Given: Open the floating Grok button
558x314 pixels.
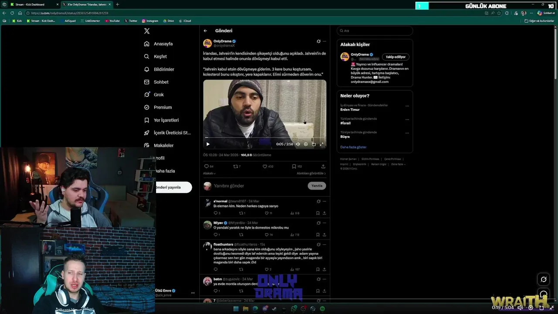Looking at the screenshot, I should click(544, 280).
